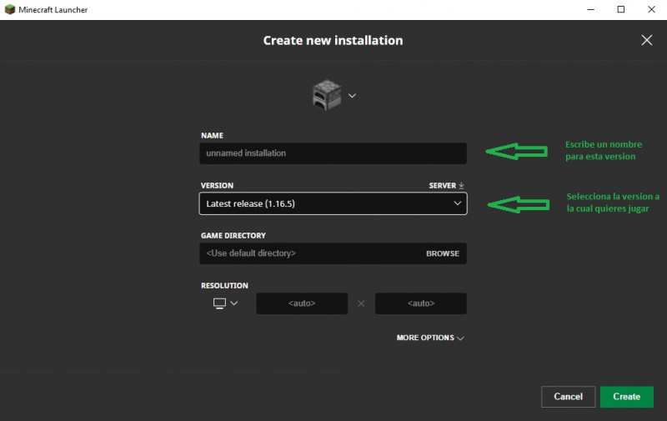Minimize the Minecraft Launcher window
Screen dimensions: 667x421
click(x=590, y=9)
